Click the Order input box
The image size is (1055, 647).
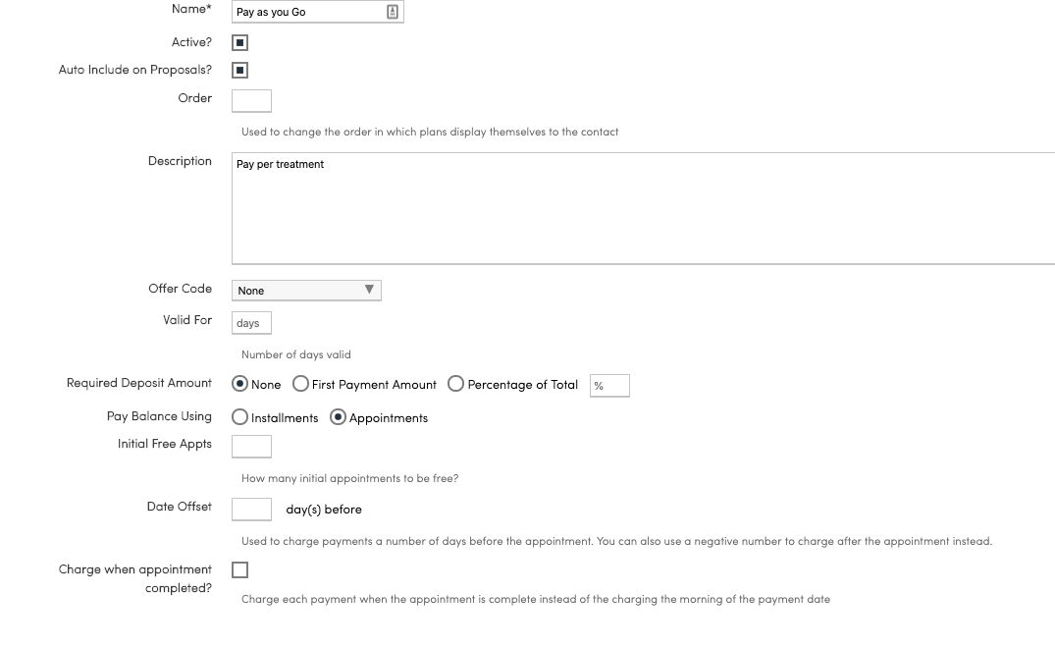(x=251, y=100)
